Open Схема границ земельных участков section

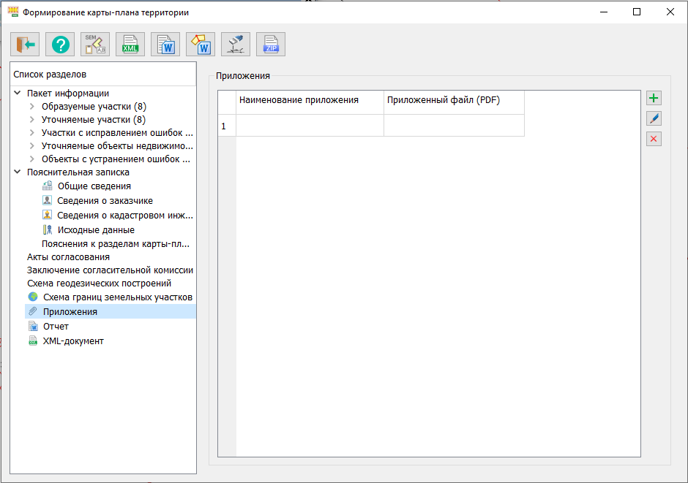click(117, 297)
